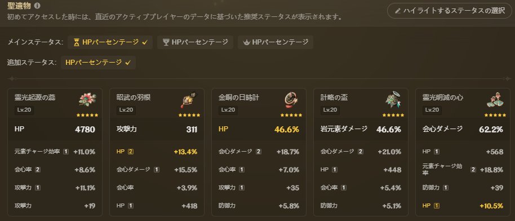Click the 昭武の羽根 feather artifact icon

[189, 100]
